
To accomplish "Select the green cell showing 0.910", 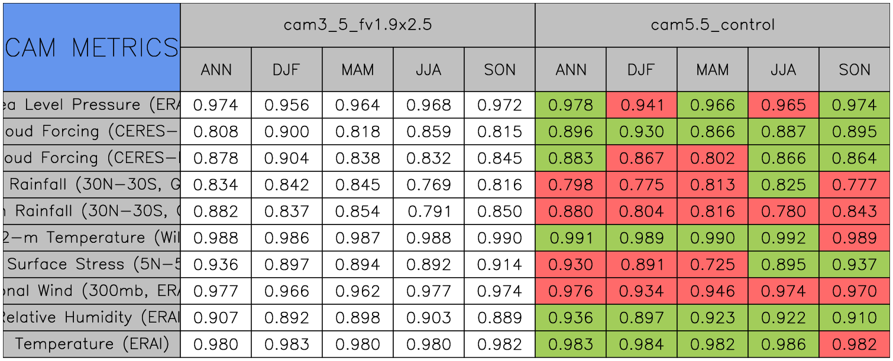I will click(x=855, y=318).
